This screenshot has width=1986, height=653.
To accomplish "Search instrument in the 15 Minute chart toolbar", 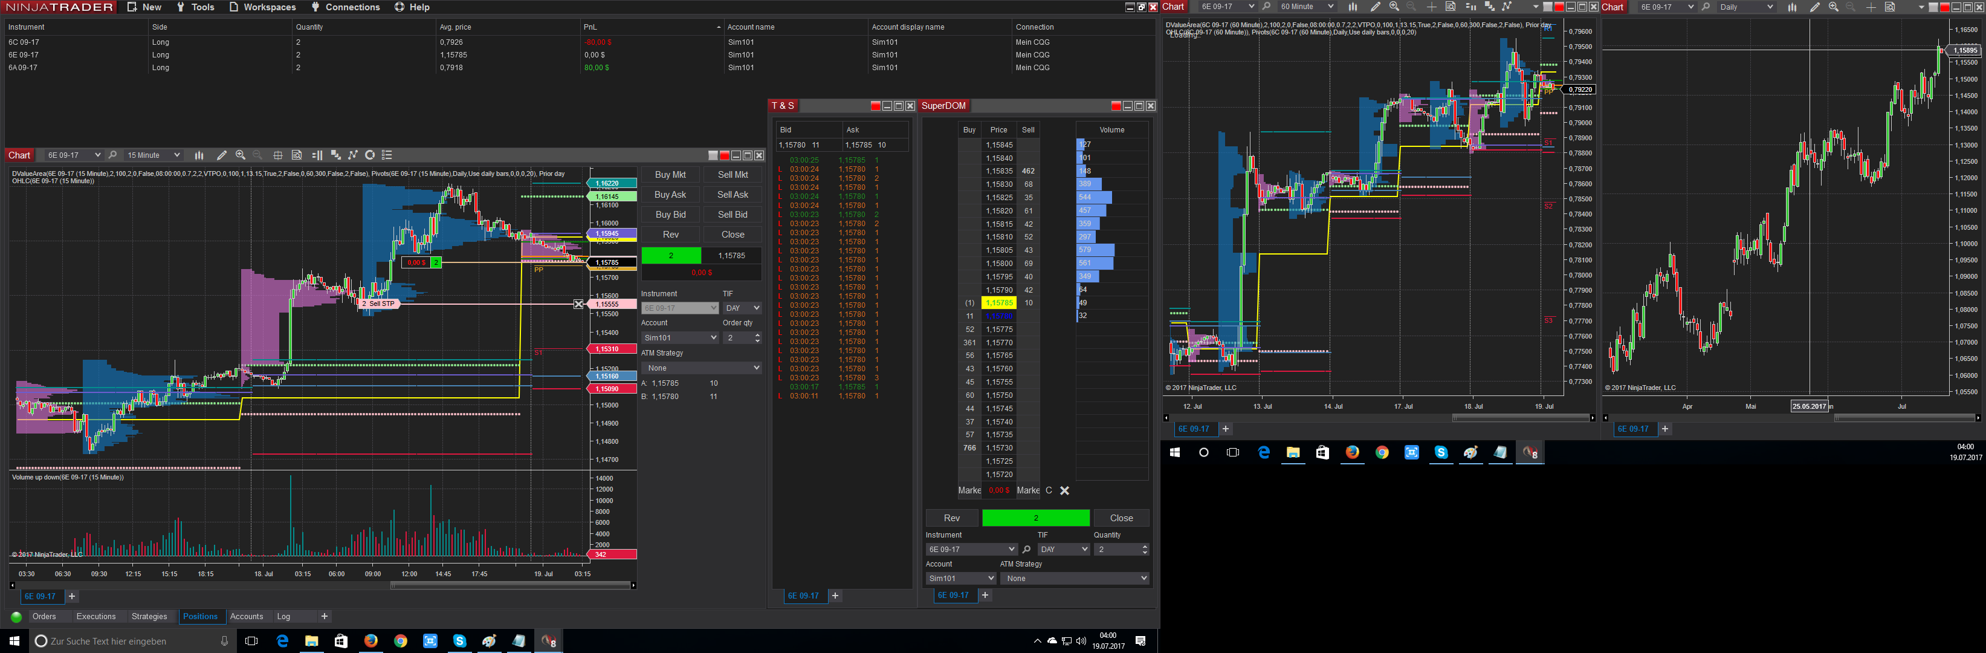I will pyautogui.click(x=112, y=155).
